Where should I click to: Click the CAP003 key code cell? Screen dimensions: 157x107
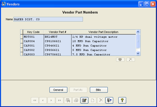(x=33, y=54)
